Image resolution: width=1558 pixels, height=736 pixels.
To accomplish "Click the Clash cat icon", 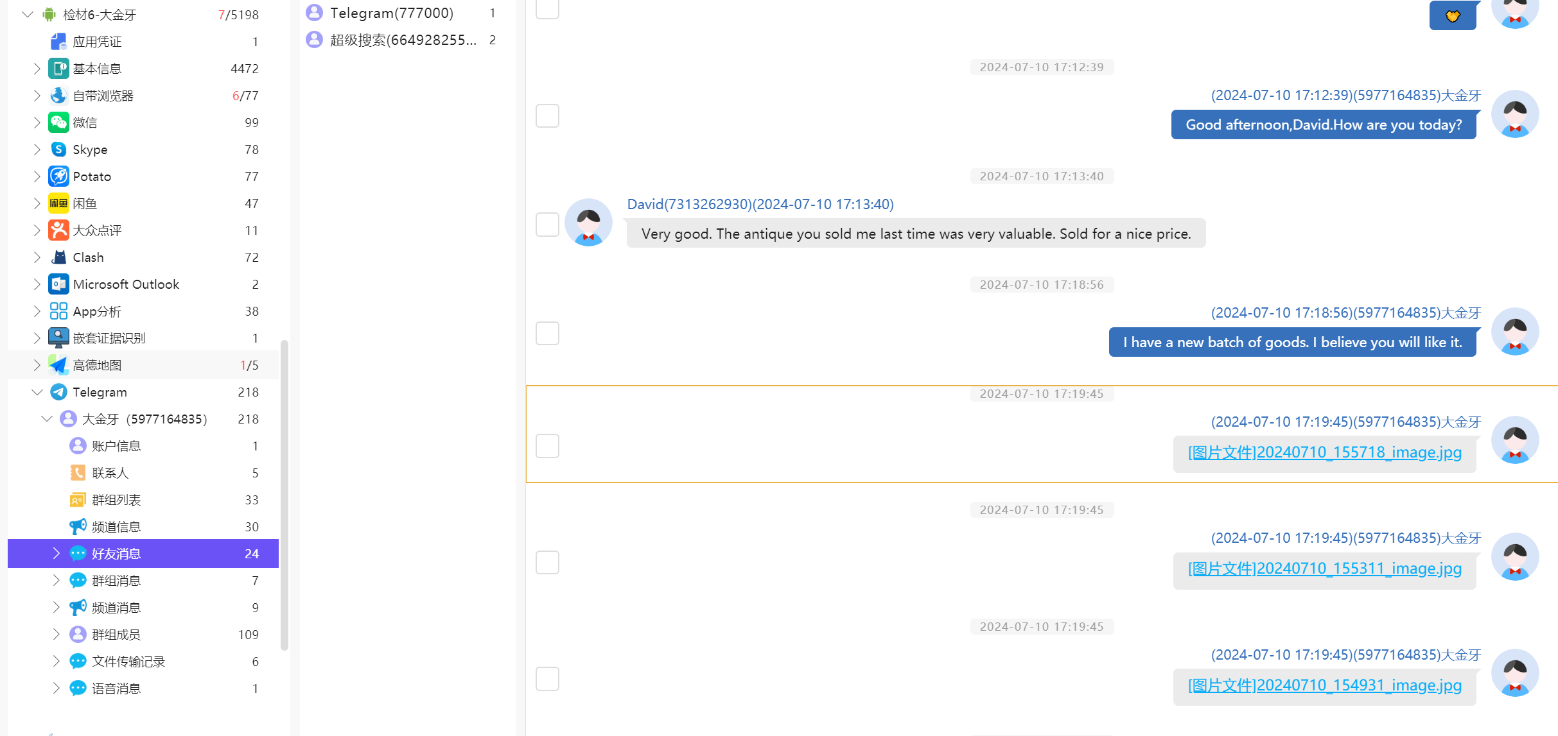I will pyautogui.click(x=58, y=257).
